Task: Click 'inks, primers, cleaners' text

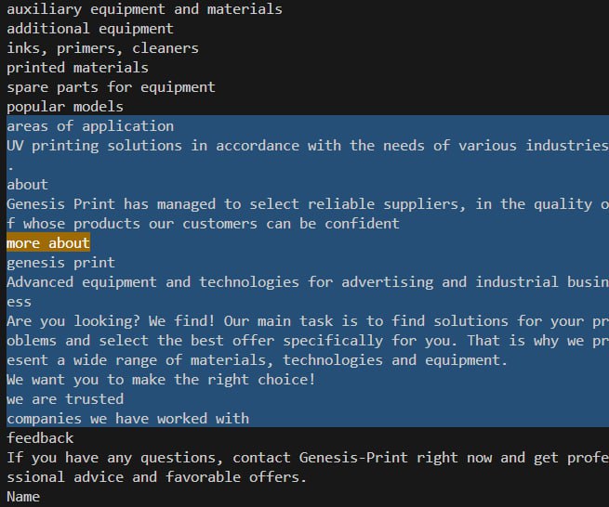Action: pos(102,48)
